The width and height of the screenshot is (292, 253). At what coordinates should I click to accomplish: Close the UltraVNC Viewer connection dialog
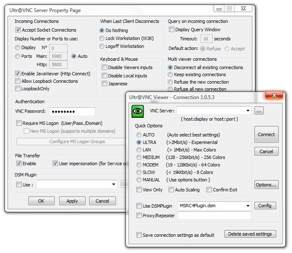click(x=274, y=95)
